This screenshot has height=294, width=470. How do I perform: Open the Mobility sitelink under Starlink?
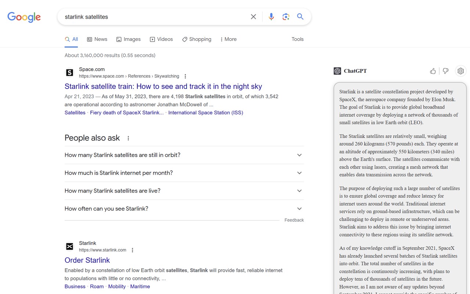[117, 287]
